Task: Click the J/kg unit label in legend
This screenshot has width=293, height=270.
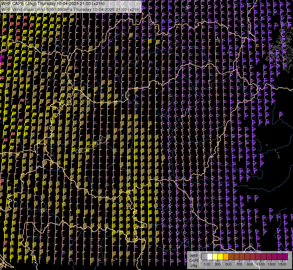Action: point(194,265)
